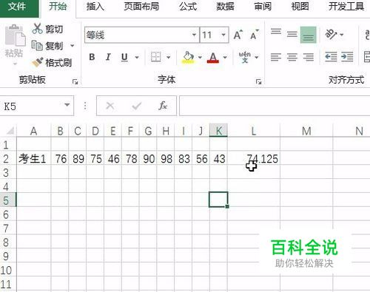Viewport: 370px width, 292px height.
Task: Open copy options dropdown arrow
Action: click(x=73, y=46)
